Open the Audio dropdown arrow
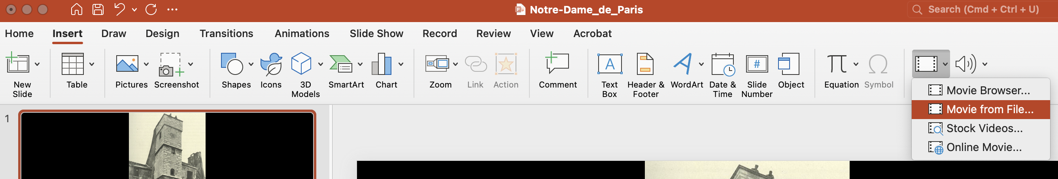Image resolution: width=1058 pixels, height=179 pixels. point(984,64)
